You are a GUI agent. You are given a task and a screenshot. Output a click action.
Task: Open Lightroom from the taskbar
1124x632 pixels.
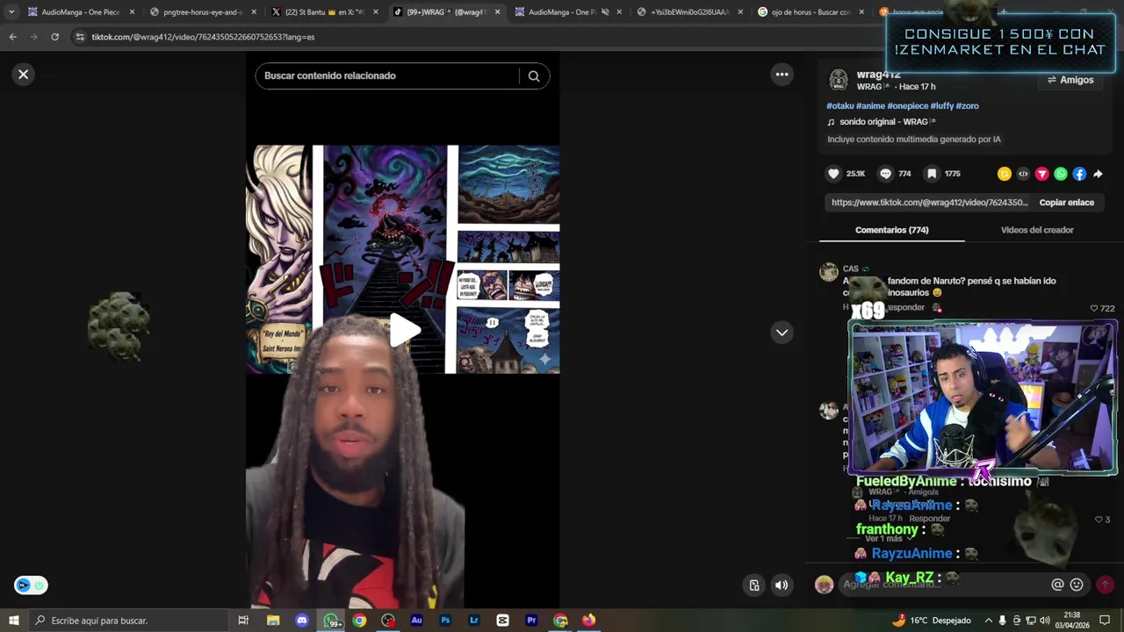pos(474,621)
